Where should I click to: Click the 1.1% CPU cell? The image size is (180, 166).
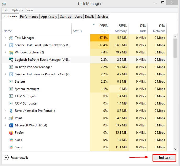100,89
